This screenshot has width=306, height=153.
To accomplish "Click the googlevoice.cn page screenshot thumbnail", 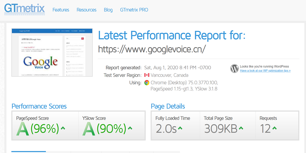I will pos(52,53).
